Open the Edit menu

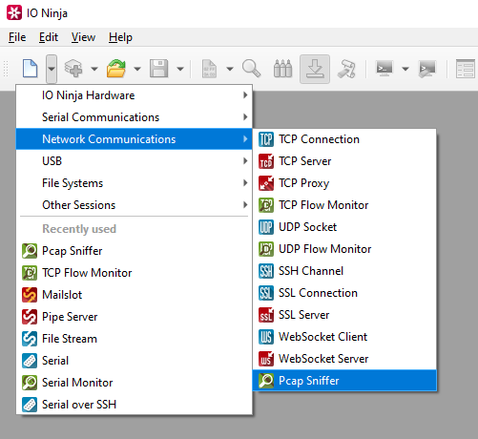(49, 37)
